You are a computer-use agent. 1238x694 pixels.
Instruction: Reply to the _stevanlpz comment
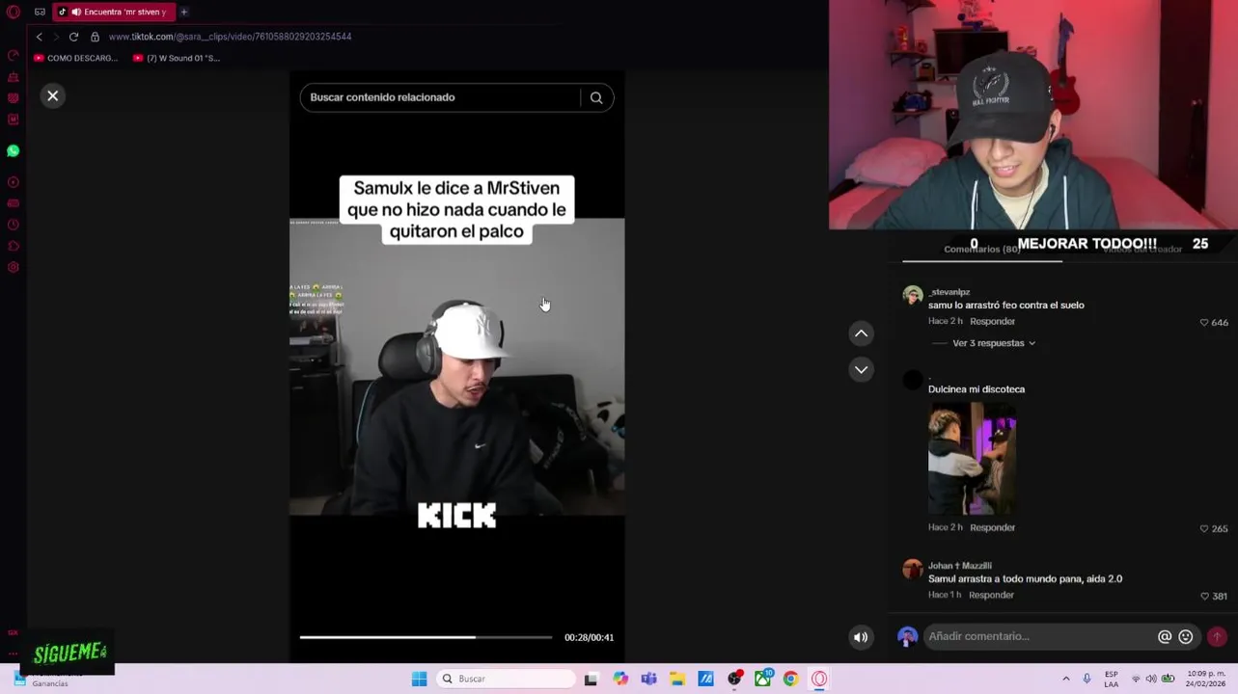992,321
